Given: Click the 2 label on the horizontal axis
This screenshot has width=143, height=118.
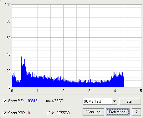Looking at the screenshot, I should pos(63,91).
